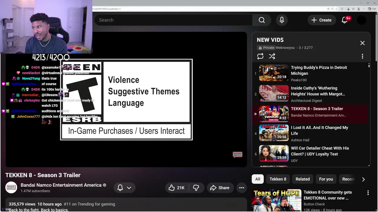378x212 pixels.
Task: Share the TEKKEN 8 Season 3 Trailer
Action: [x=220, y=188]
